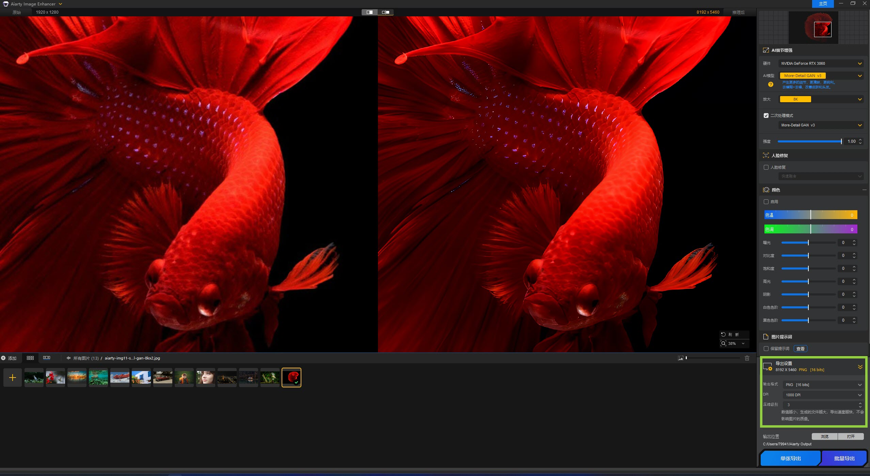
Task: Enable the 人脸修复 checkbox
Action: click(766, 167)
